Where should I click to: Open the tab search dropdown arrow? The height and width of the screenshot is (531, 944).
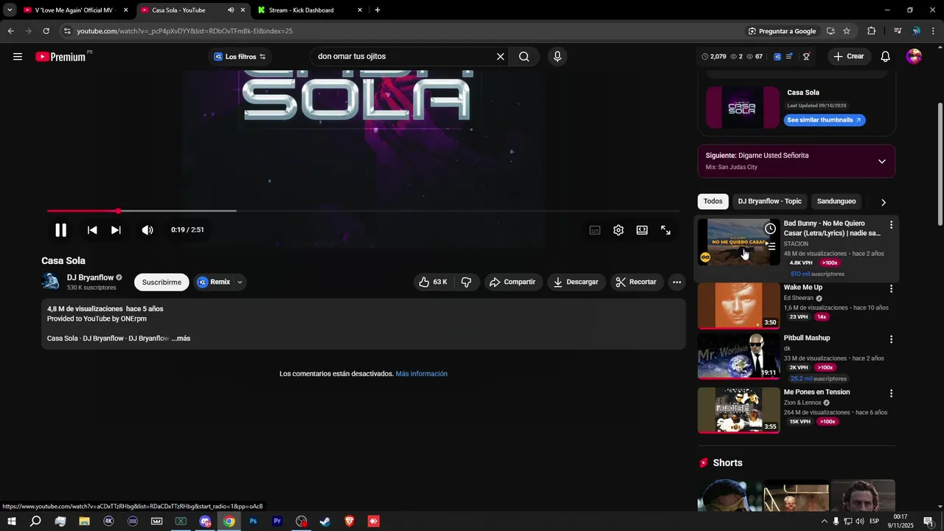pyautogui.click(x=9, y=10)
